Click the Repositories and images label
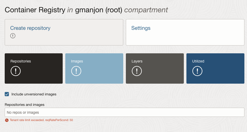 pos(25,105)
